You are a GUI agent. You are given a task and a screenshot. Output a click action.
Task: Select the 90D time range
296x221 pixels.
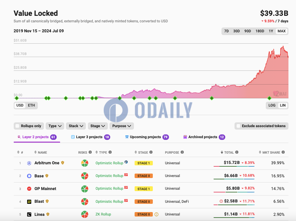[248, 31]
